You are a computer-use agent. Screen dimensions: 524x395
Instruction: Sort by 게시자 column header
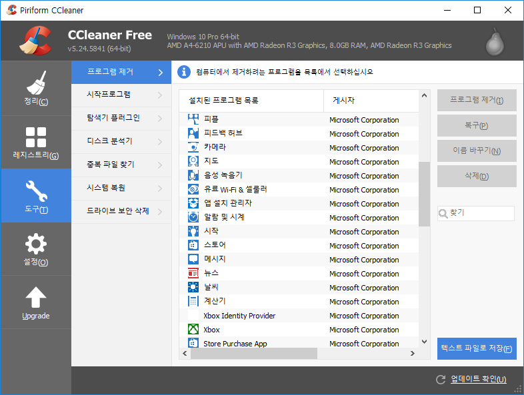coord(371,101)
